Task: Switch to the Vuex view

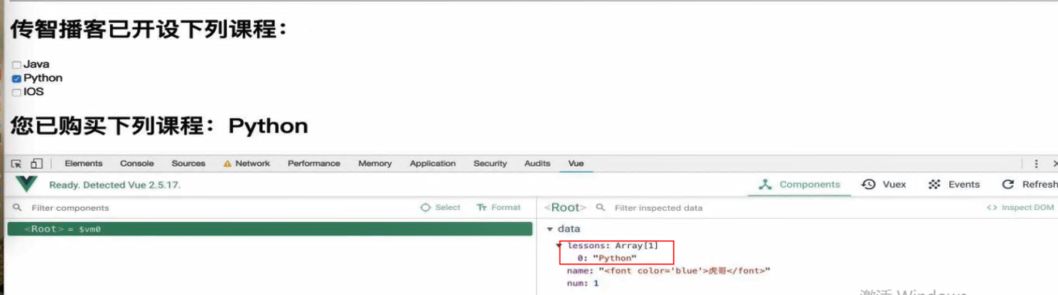Action: (884, 184)
